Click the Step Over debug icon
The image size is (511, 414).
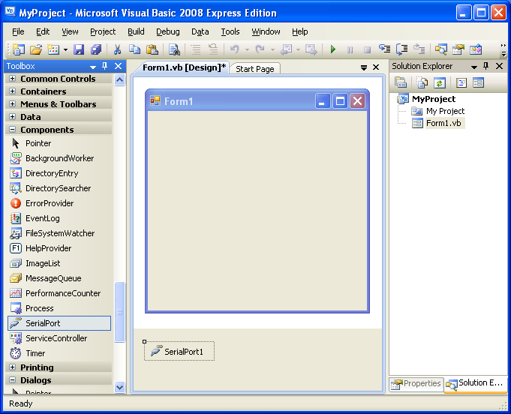click(x=402, y=49)
